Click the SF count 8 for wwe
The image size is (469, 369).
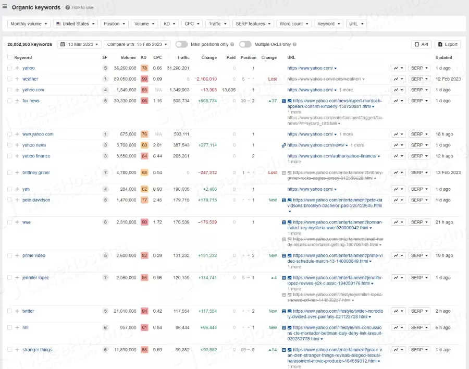(105, 222)
